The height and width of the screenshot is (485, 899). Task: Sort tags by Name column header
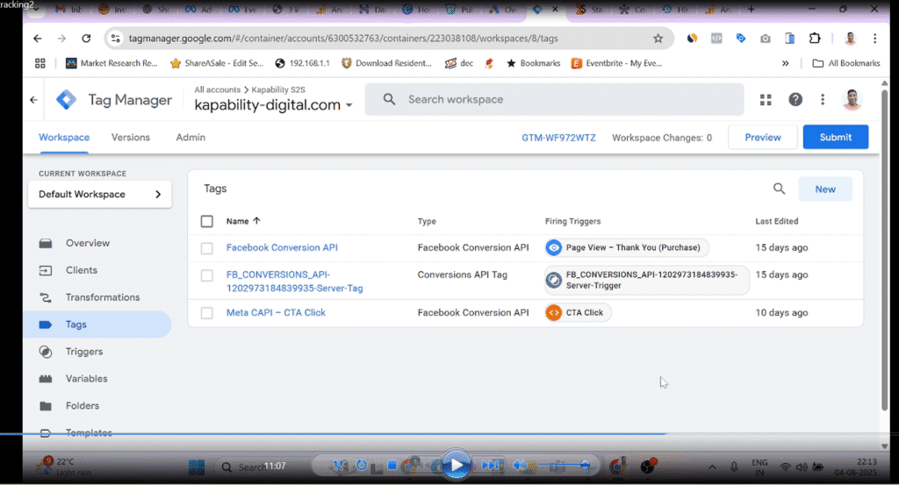coord(243,222)
